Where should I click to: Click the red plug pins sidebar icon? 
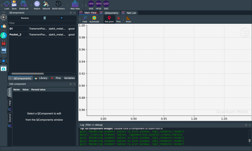pyautogui.click(x=4, y=43)
